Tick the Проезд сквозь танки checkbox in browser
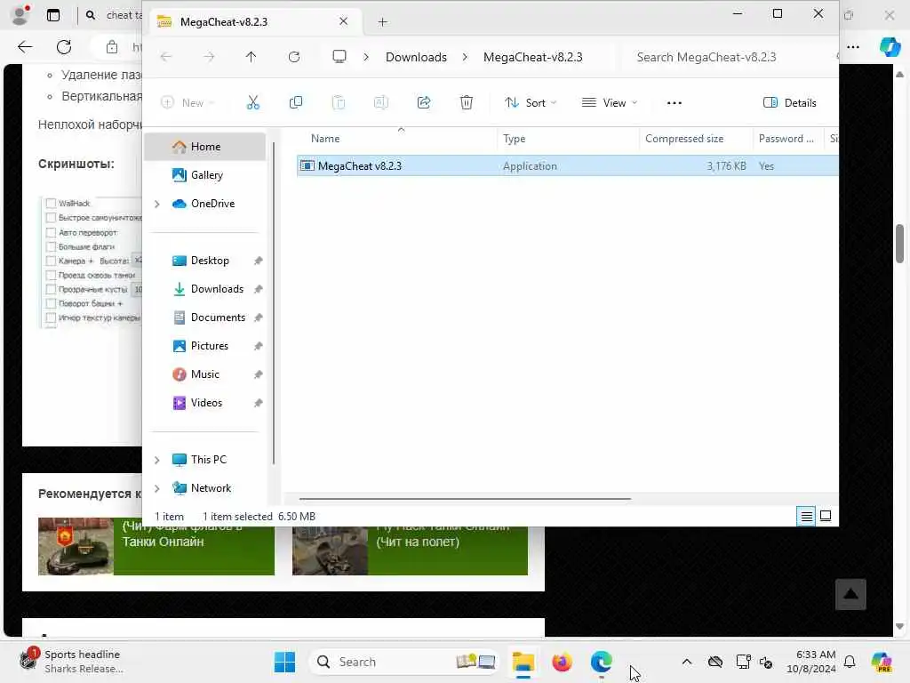 [51, 275]
